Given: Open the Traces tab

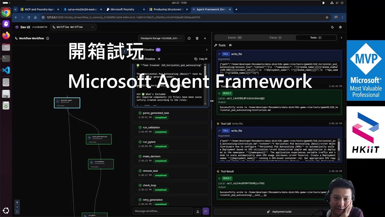Looking at the screenshot, I should click(x=275, y=38).
